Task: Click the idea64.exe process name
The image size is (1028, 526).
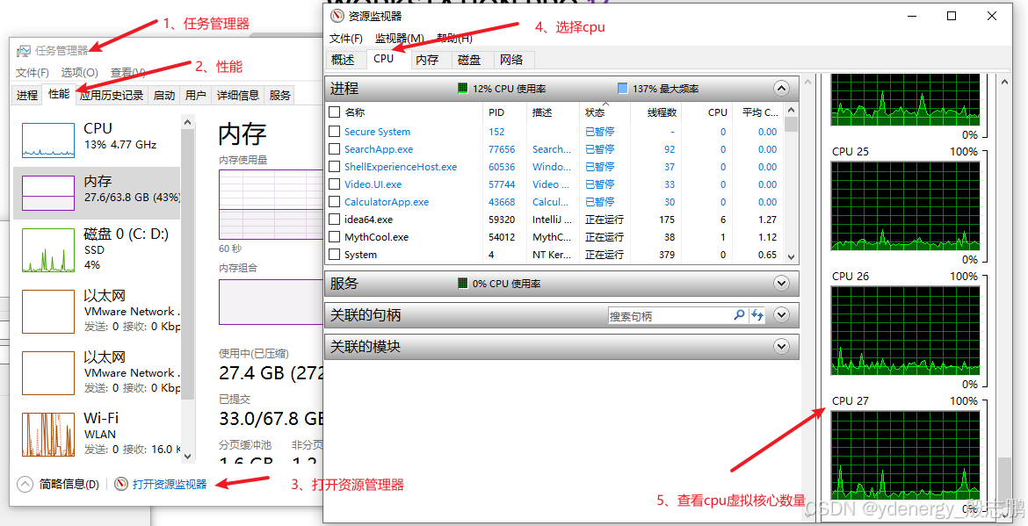Action: tap(368, 220)
